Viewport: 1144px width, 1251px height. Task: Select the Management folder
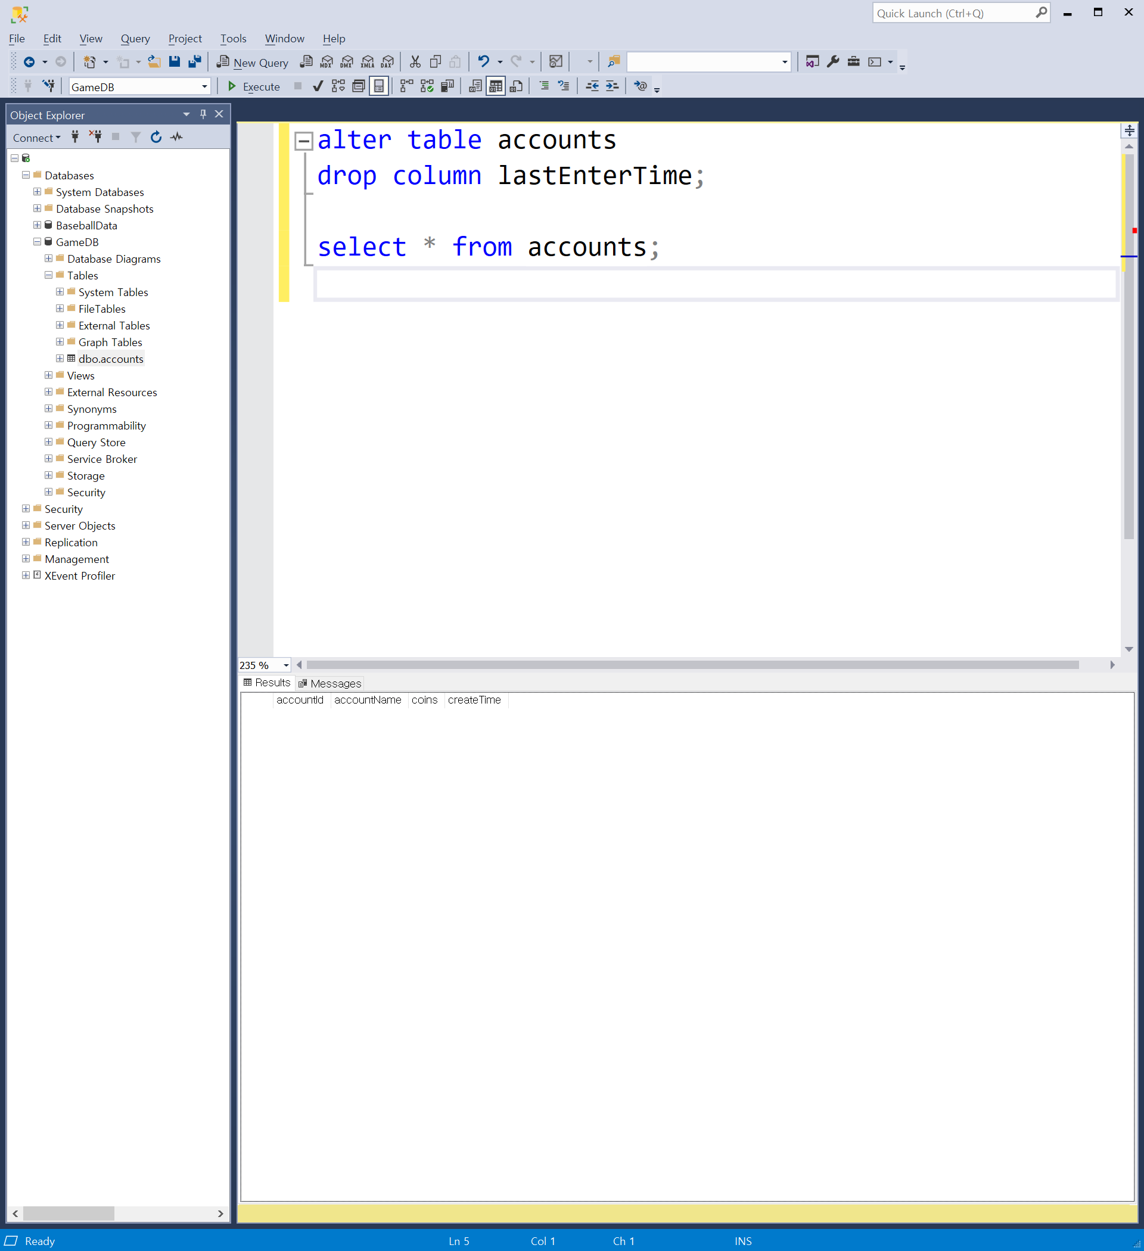76,559
